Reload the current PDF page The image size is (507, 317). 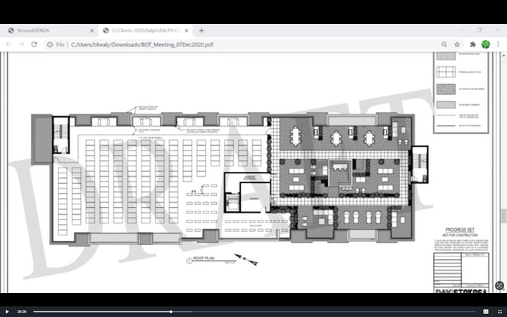coord(35,44)
